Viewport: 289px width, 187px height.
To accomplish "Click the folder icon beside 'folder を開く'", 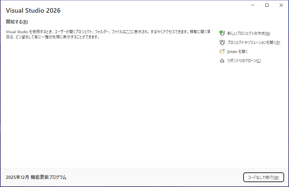I will coord(222,51).
